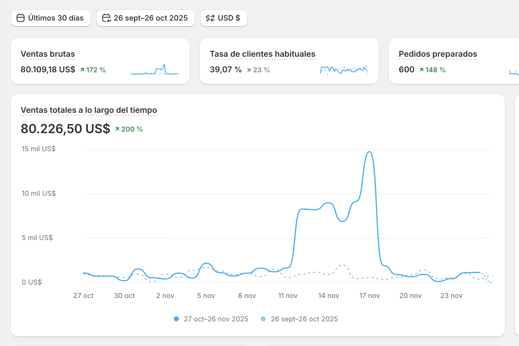Click the clientes habituales sparkline chart
The image size is (519, 346).
click(344, 70)
